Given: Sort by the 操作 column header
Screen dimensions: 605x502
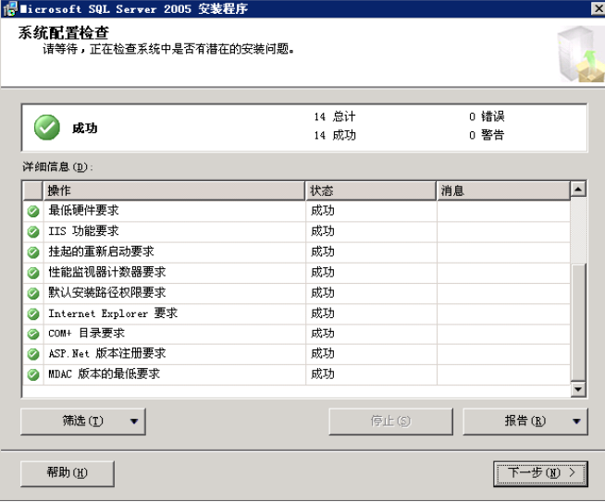Looking at the screenshot, I should [x=174, y=190].
